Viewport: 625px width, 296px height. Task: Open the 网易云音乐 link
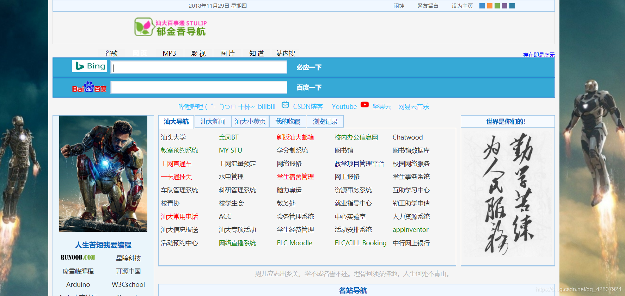413,106
